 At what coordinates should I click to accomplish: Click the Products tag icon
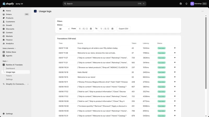(x=4, y=18)
